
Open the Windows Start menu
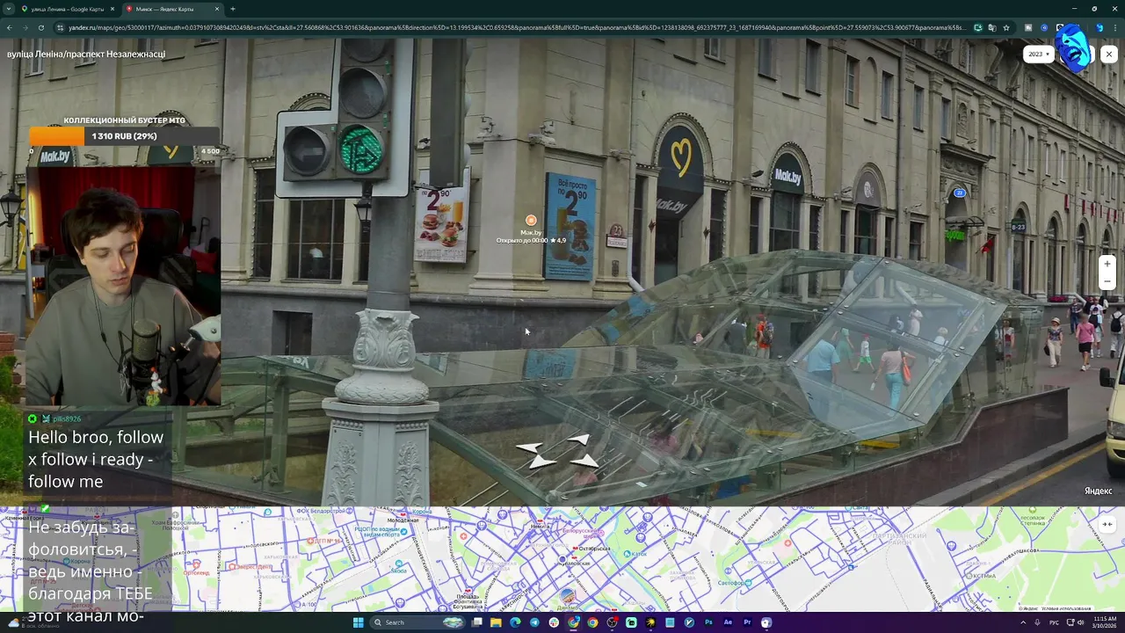point(358,622)
